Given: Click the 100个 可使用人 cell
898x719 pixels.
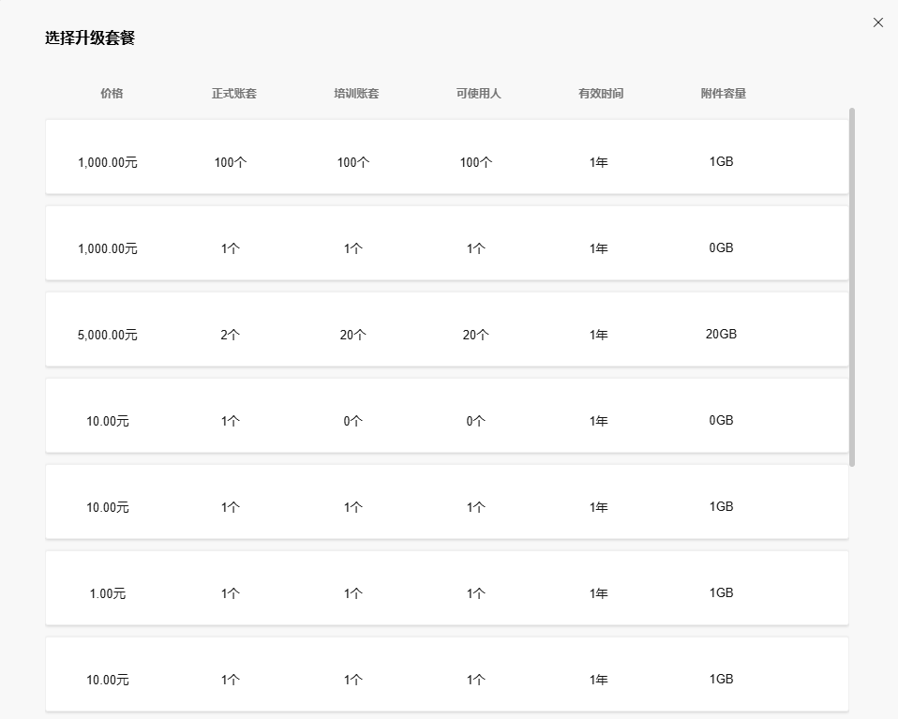Looking at the screenshot, I should pyautogui.click(x=476, y=162).
